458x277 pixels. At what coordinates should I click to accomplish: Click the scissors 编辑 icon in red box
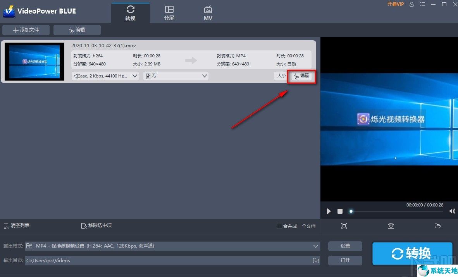tap(301, 76)
